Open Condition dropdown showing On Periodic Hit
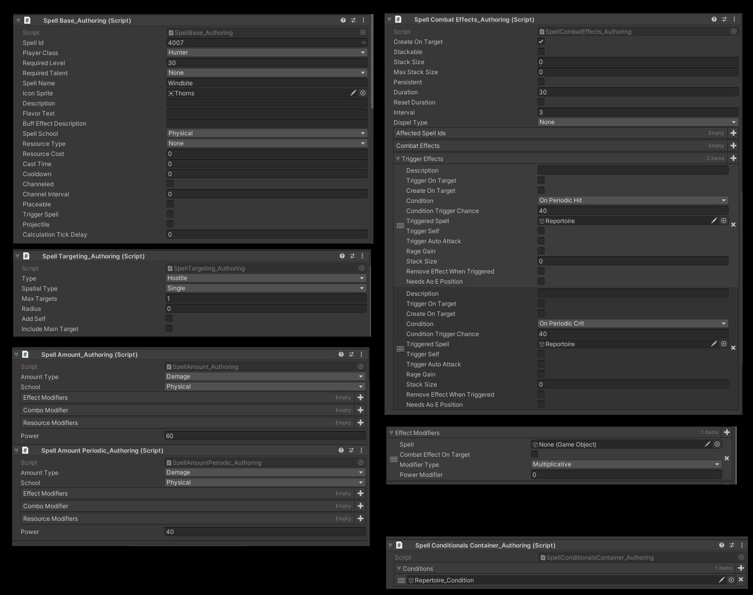The height and width of the screenshot is (595, 753). click(632, 201)
